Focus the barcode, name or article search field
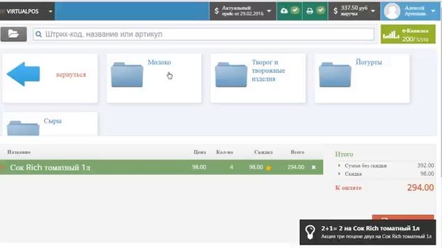The height and width of the screenshot is (248, 442). [204, 34]
